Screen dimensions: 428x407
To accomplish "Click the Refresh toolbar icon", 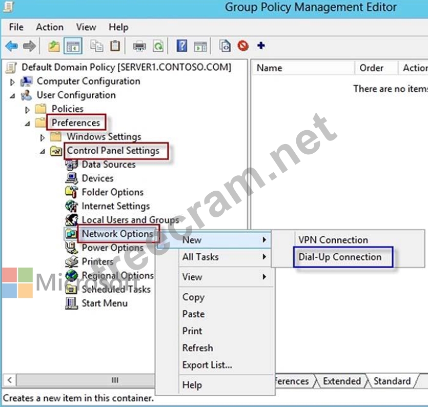I will (158, 46).
